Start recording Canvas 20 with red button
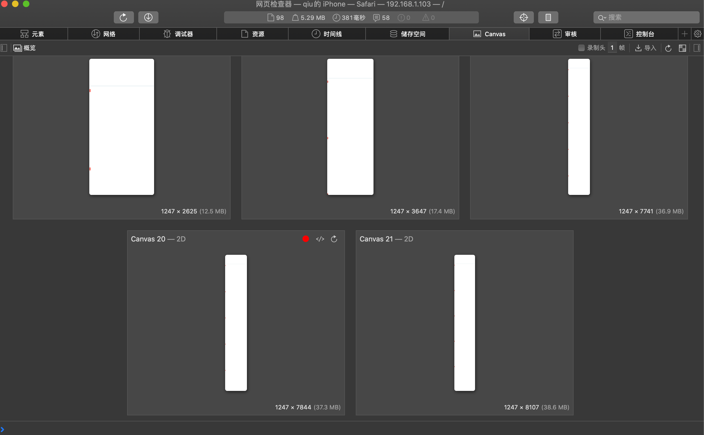This screenshot has width=704, height=435. pyautogui.click(x=305, y=239)
